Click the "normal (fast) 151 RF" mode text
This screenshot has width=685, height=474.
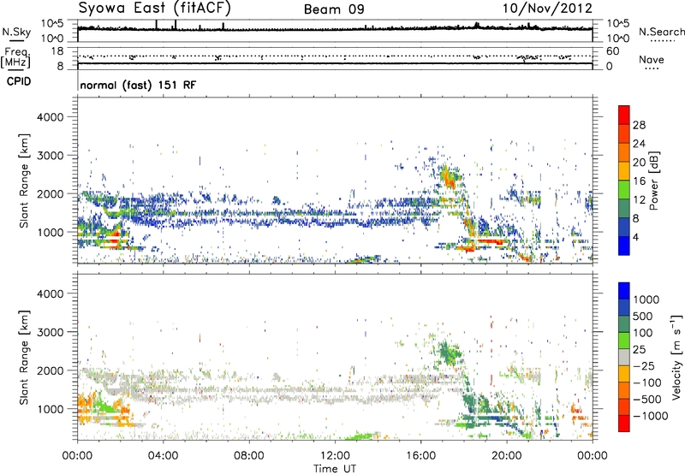pos(138,85)
